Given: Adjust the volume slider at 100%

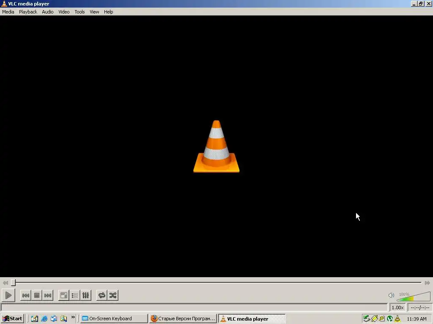Looking at the screenshot, I should pos(414,297).
